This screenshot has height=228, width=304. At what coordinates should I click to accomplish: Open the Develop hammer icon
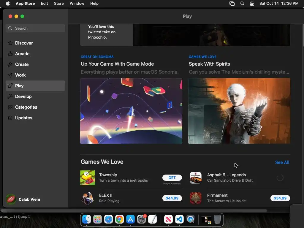(10, 96)
